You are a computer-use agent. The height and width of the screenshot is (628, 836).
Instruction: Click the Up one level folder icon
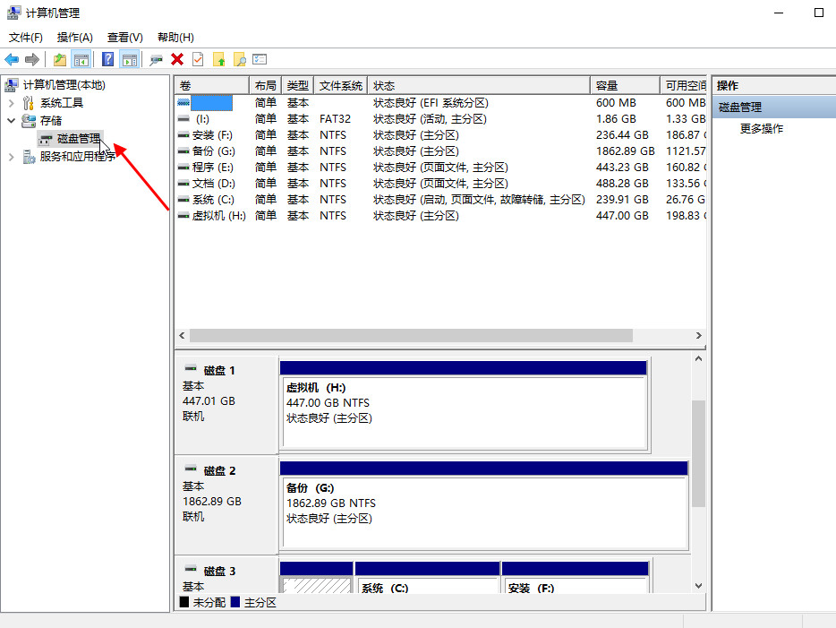[59, 59]
